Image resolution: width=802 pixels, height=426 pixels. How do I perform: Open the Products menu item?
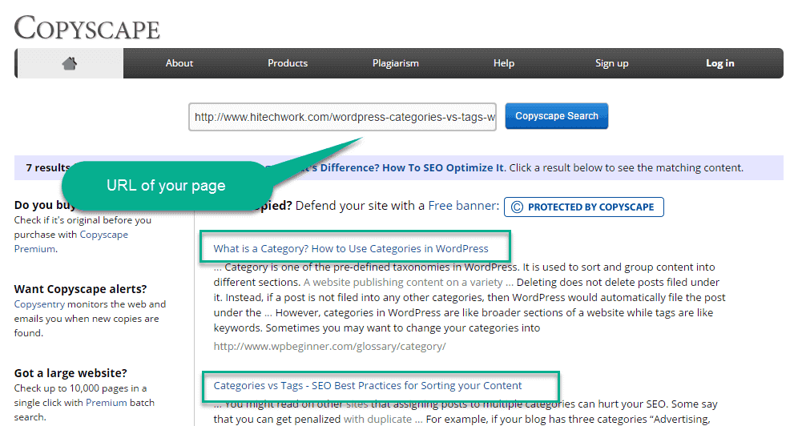coord(288,63)
